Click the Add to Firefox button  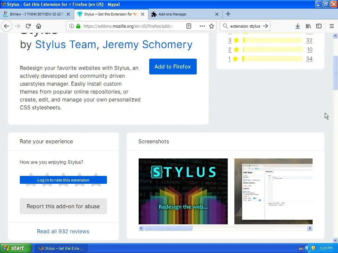tap(173, 67)
